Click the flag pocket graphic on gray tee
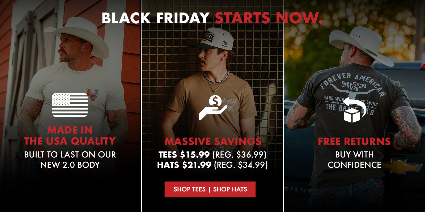This screenshot has width=425, height=212. (x=93, y=94)
